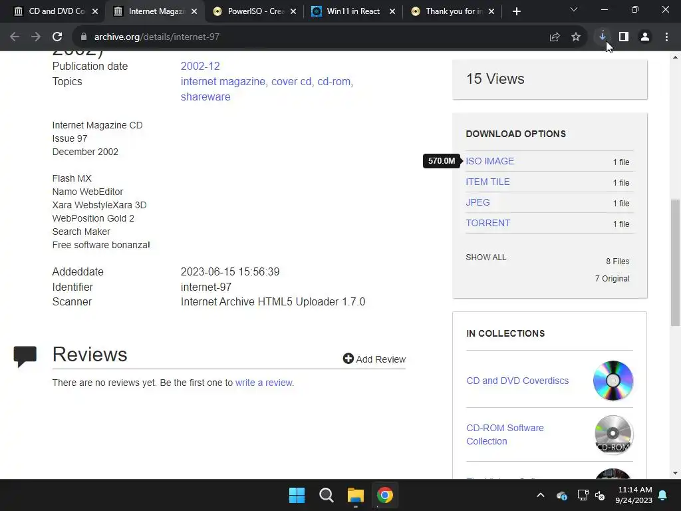Click SHOW ALL download files
Screen dimensions: 681x511
[486, 257]
